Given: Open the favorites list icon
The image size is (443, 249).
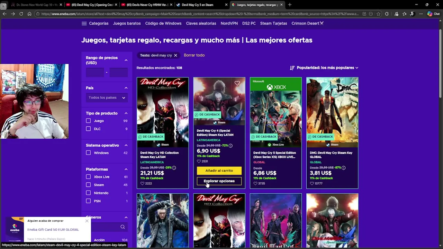Looking at the screenshot, I should 404,14.
